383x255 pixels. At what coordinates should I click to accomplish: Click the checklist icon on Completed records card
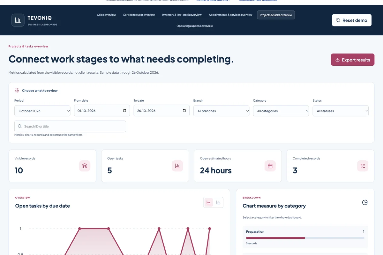(x=363, y=166)
